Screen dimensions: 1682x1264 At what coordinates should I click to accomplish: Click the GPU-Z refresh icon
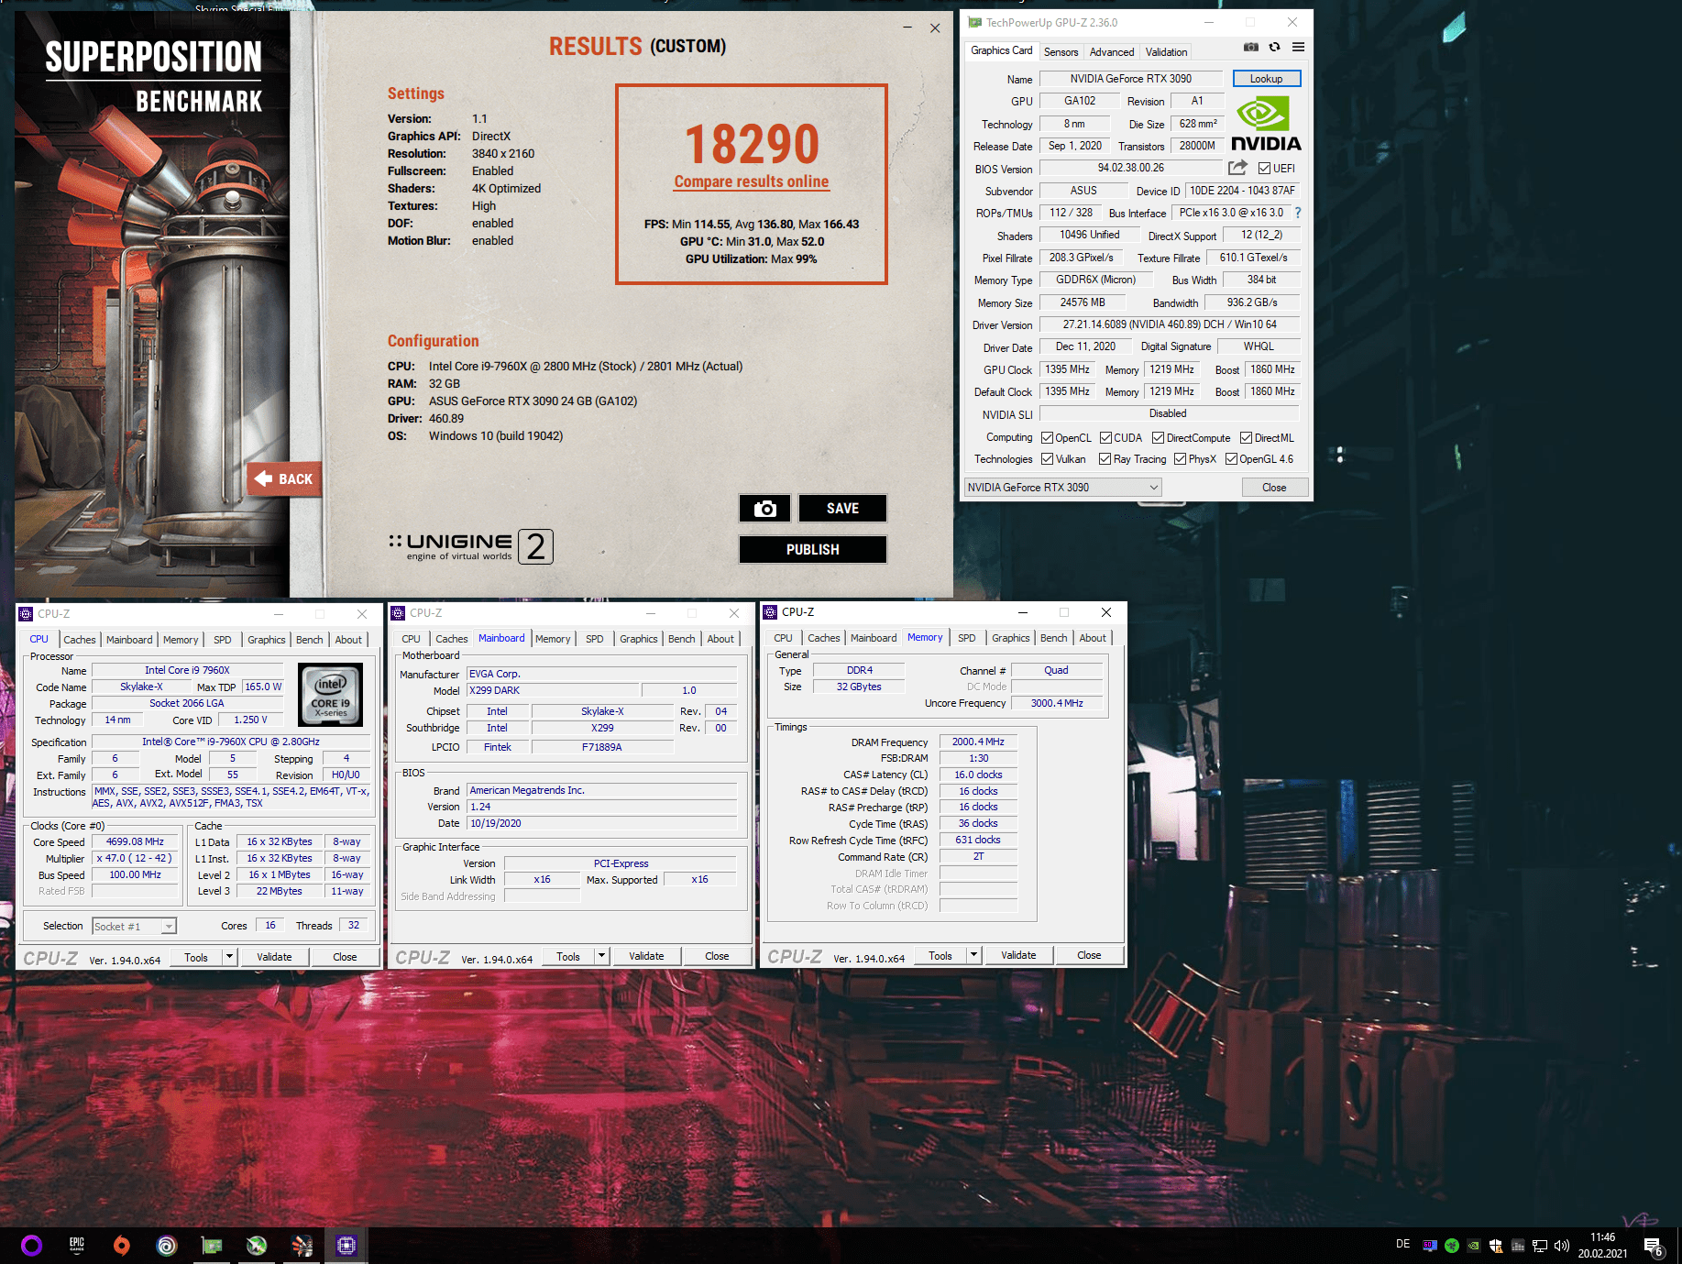[1274, 47]
